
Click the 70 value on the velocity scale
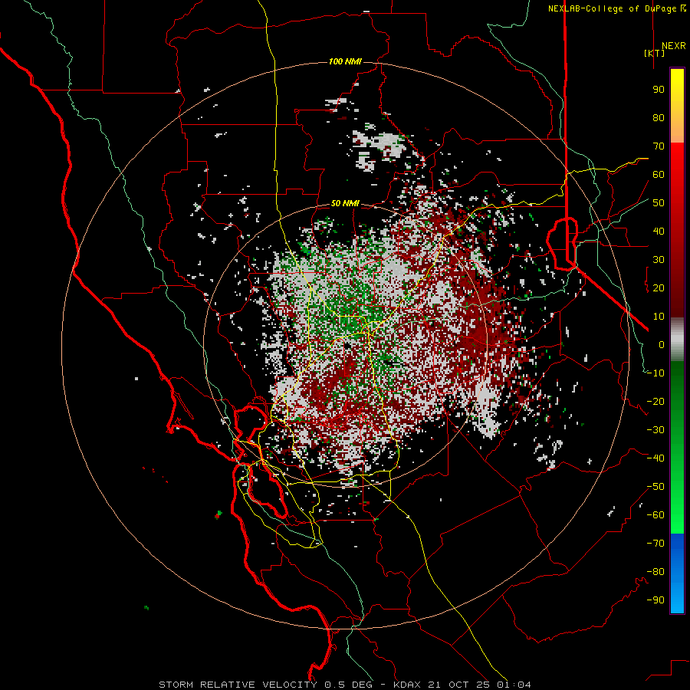(x=659, y=146)
